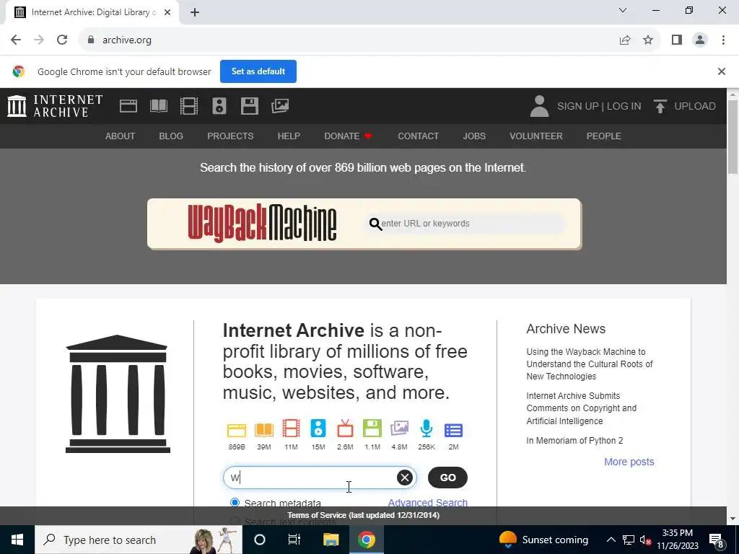Image resolution: width=739 pixels, height=554 pixels.
Task: Open the DONATE menu item
Action: click(349, 136)
